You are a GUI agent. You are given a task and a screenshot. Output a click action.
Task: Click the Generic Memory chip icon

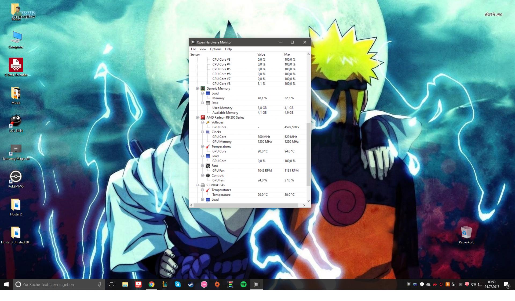coord(203,88)
